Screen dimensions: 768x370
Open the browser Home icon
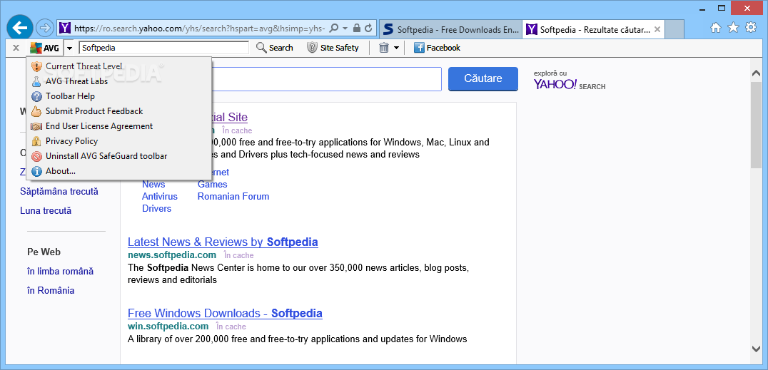[x=716, y=28]
